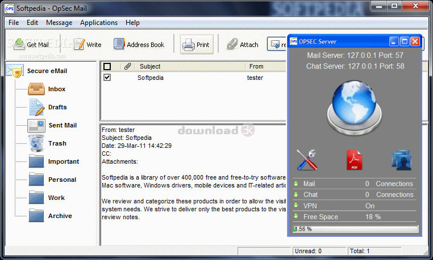
Task: Click the VPN status green indicator
Action: point(295,205)
